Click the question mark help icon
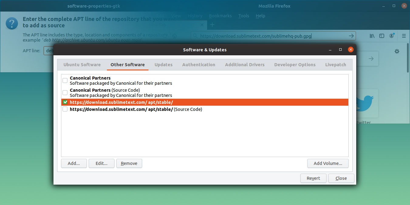The image size is (410, 205). click(12, 23)
